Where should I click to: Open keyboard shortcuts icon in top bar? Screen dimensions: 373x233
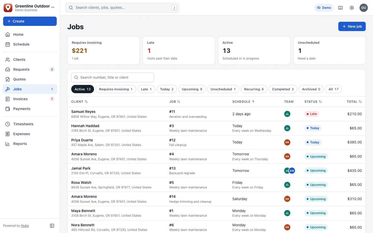340,8
